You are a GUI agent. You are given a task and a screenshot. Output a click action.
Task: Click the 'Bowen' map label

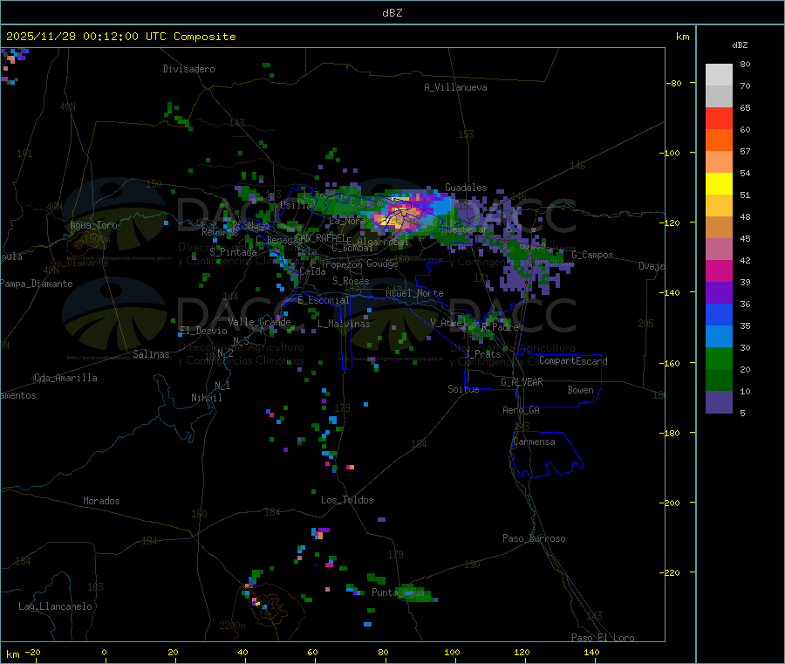pyautogui.click(x=580, y=390)
